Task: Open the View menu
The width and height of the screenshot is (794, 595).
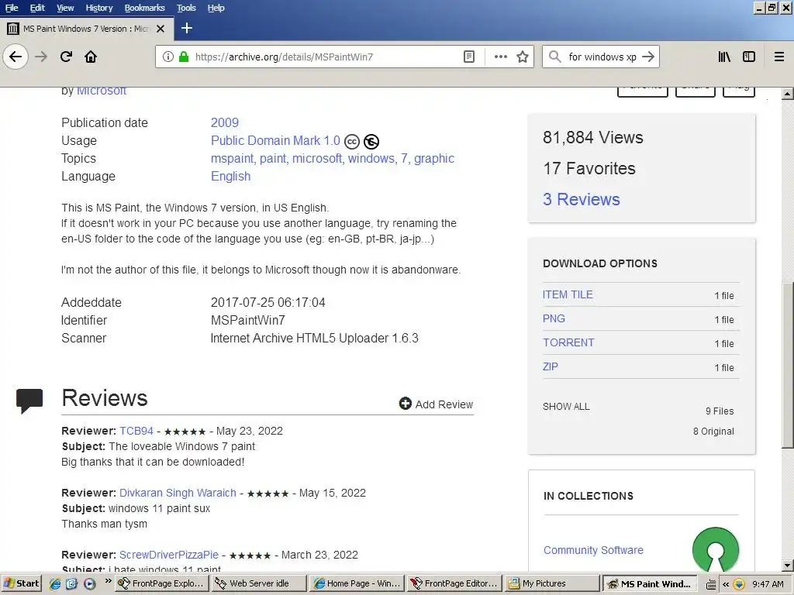Action: [65, 8]
